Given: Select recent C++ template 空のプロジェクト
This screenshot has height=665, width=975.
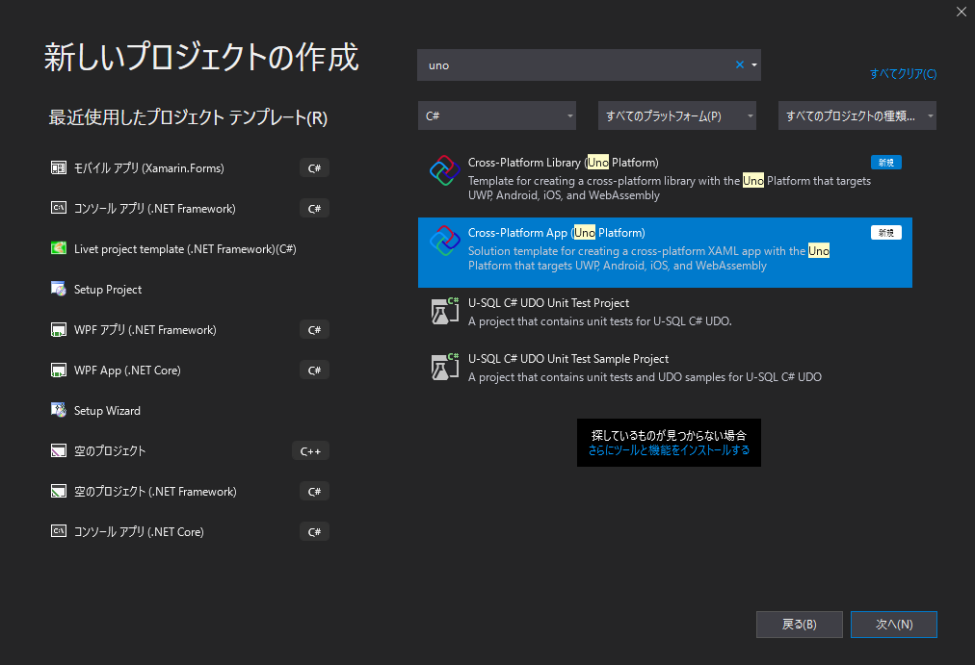Looking at the screenshot, I should click(190, 450).
